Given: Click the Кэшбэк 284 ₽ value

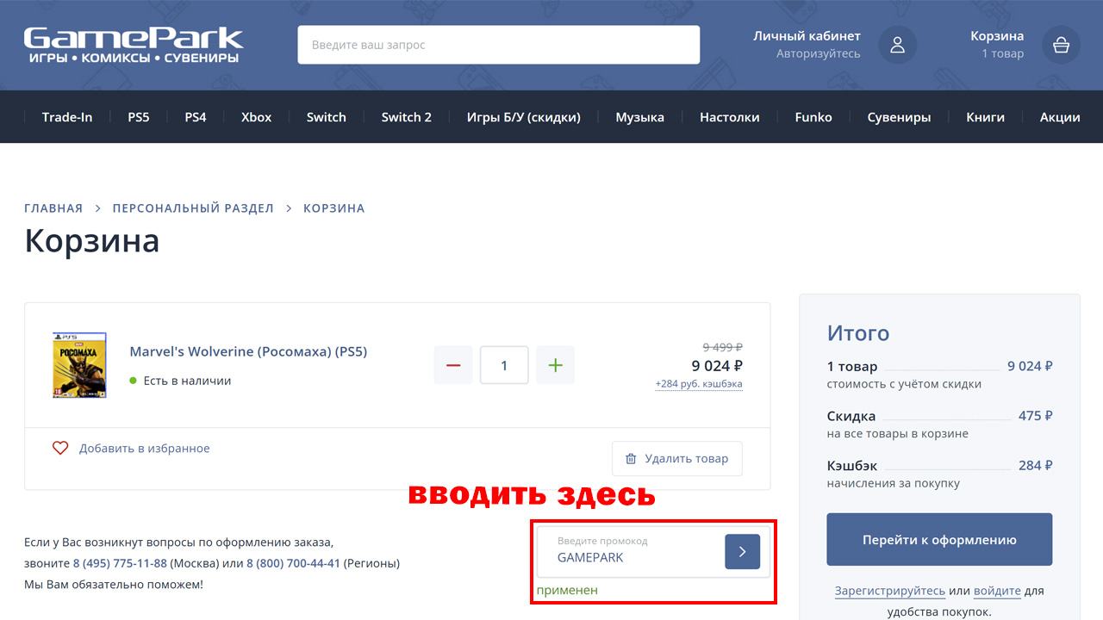Looking at the screenshot, I should point(1035,466).
